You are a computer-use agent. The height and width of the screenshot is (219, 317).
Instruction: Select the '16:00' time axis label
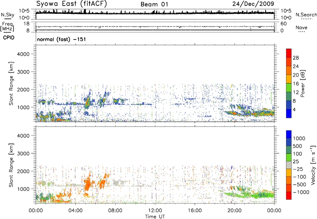coord(195,211)
